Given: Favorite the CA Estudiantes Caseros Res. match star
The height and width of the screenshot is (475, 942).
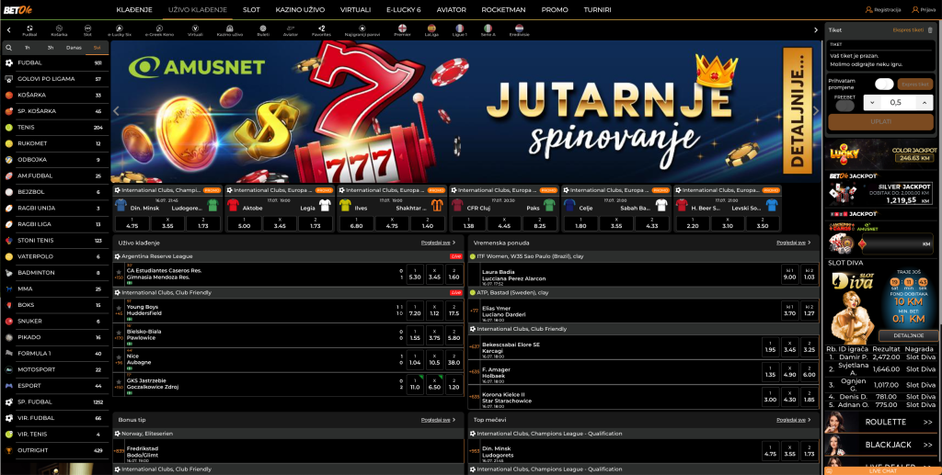Looking at the screenshot, I should tap(119, 272).
